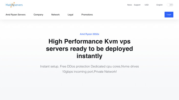Open the Legal menu
Viewport: 179px width, 100px height.
coord(70,15)
